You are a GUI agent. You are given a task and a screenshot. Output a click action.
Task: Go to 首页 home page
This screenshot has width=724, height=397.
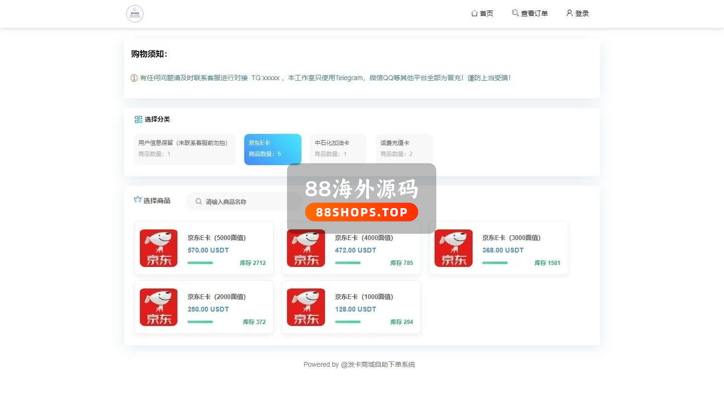click(x=482, y=13)
